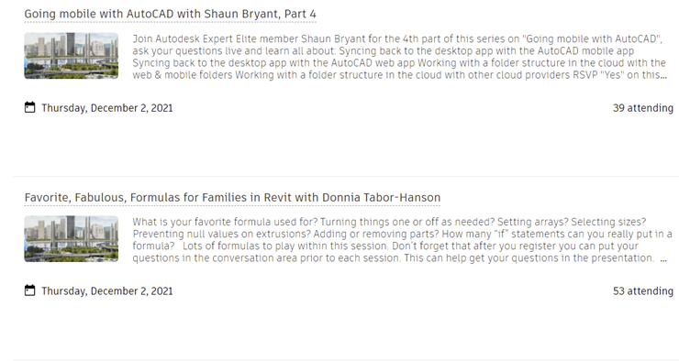
Task: Click the description starting 'Join Autodesk Expert Elite'
Action: (399, 57)
